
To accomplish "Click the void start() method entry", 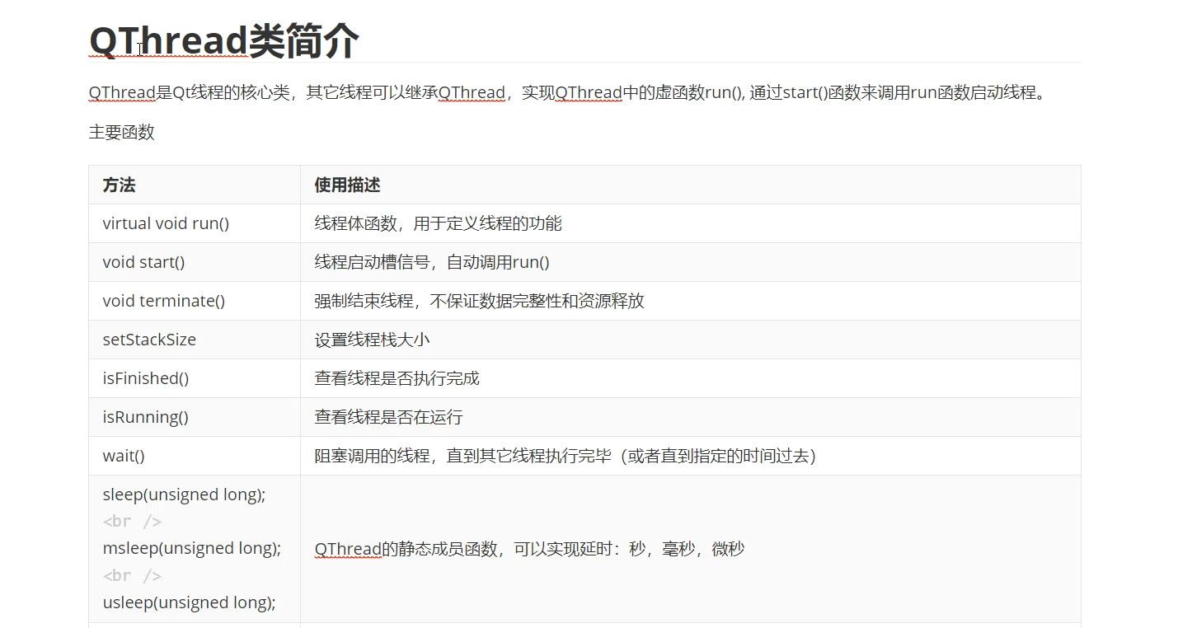I will click(x=143, y=261).
